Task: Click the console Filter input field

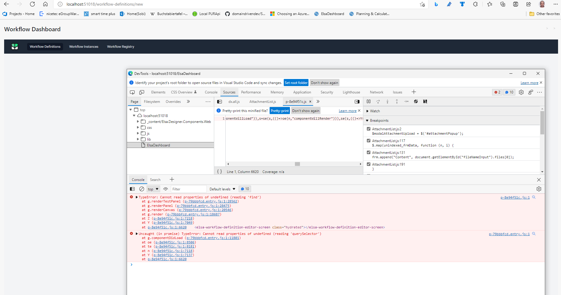Action: point(189,189)
